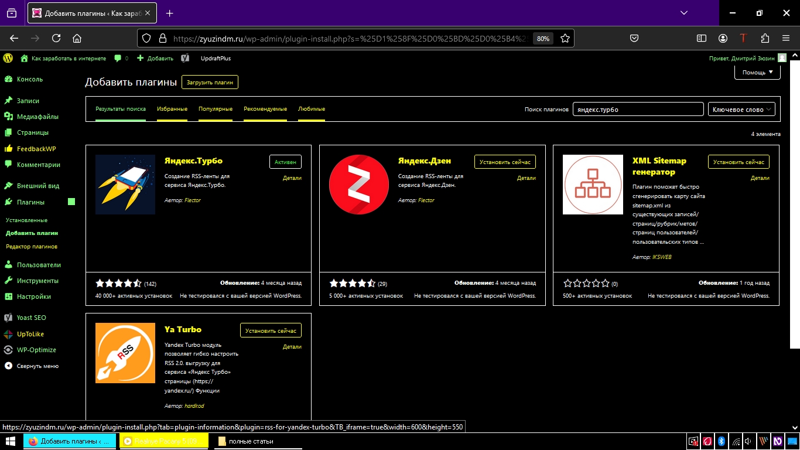Open the Windows Start menu

pos(11,441)
